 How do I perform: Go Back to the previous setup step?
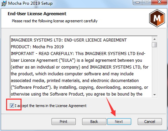(94, 122)
